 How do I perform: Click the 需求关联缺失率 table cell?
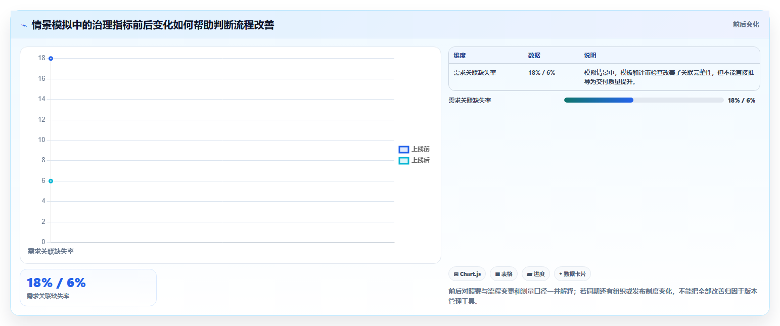pyautogui.click(x=475, y=73)
